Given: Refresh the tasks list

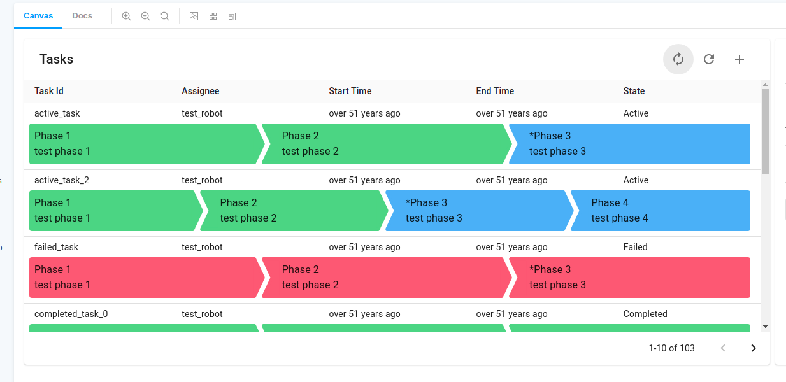Looking at the screenshot, I should (x=709, y=59).
